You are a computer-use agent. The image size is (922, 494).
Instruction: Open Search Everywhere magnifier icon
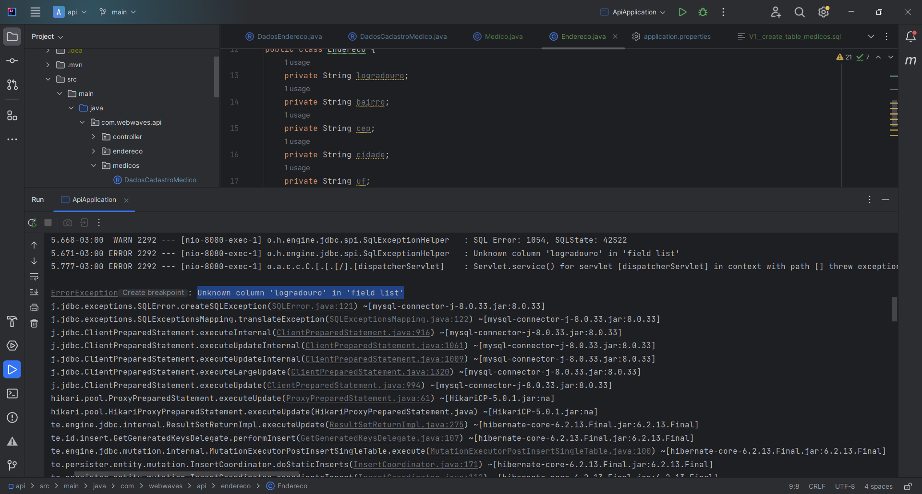(x=800, y=12)
